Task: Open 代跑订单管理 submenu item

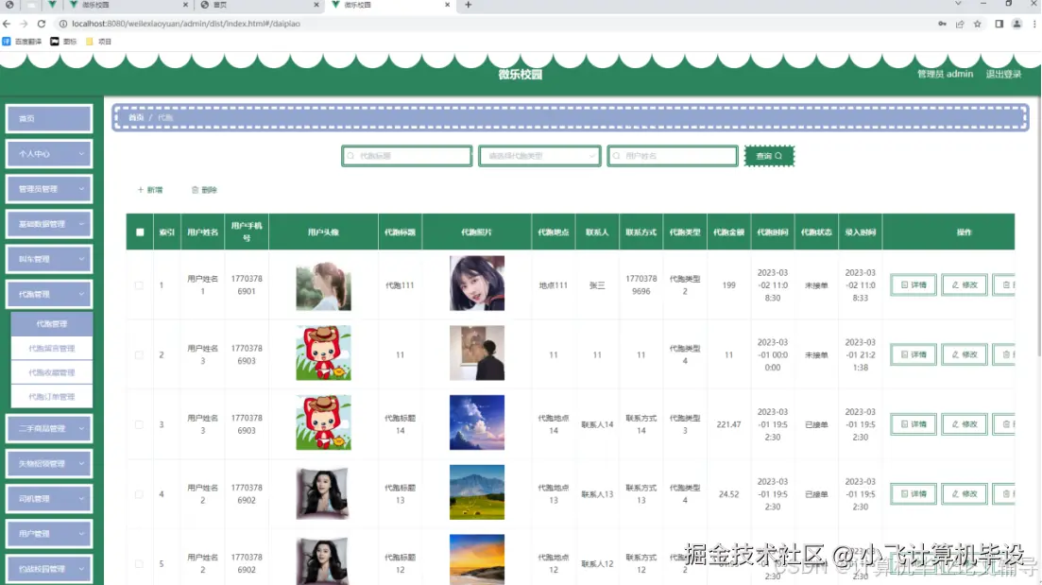Action: [52, 397]
